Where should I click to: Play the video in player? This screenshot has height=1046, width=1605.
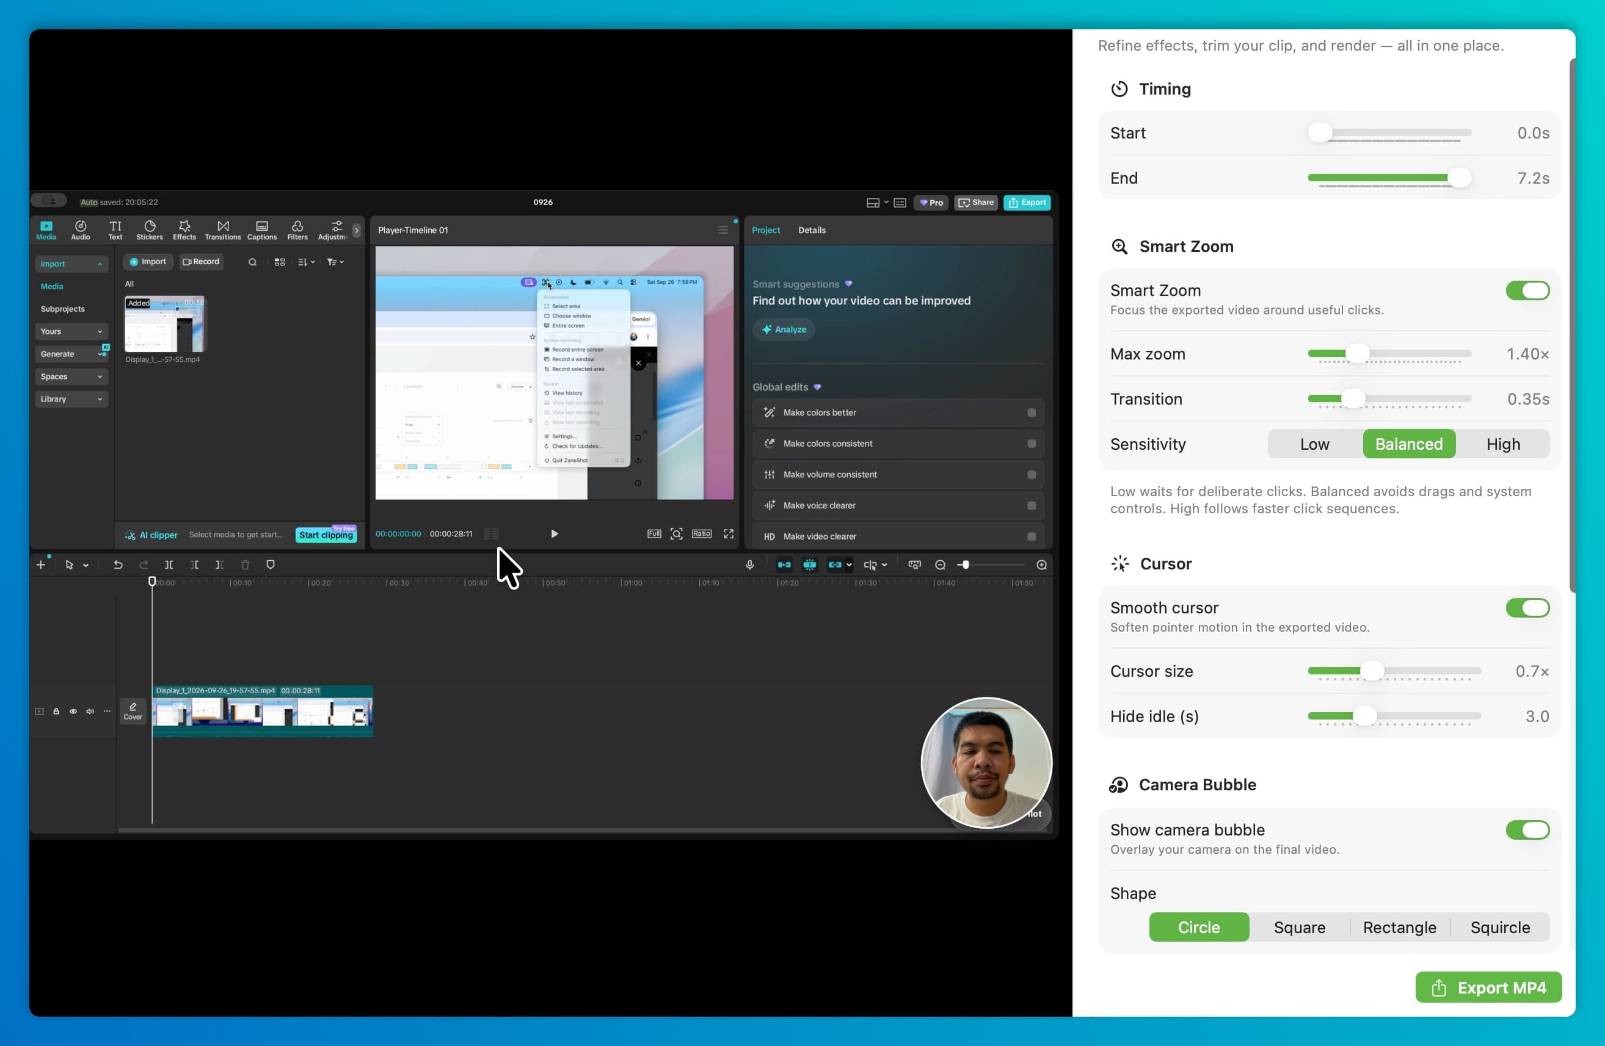555,534
